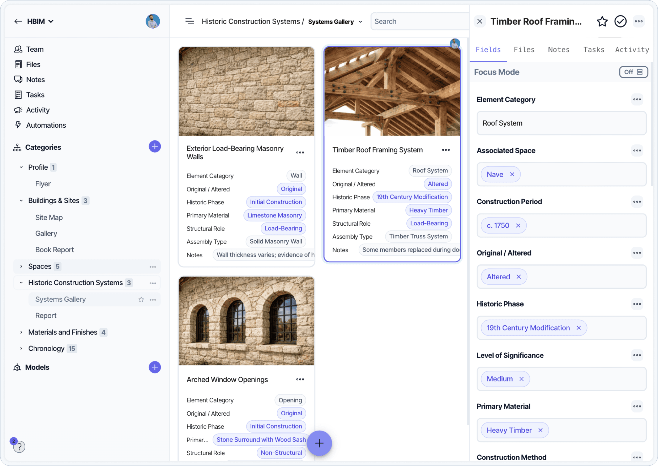Expand the Spaces category
658x466 pixels.
coord(21,267)
